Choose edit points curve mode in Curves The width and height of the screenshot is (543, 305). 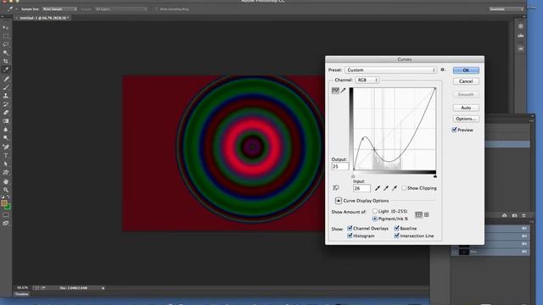coord(335,91)
